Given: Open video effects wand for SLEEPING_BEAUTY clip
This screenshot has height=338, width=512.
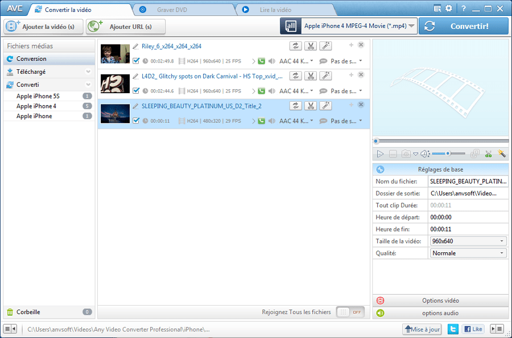Looking at the screenshot, I should pyautogui.click(x=325, y=106).
